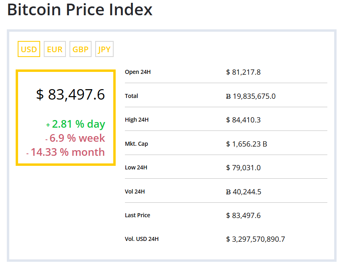Click the $ 3,297,570,890.7 volume value
The height and width of the screenshot is (265, 341).
(x=255, y=239)
